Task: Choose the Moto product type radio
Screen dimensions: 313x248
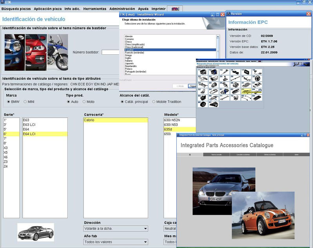Action: coord(84,102)
